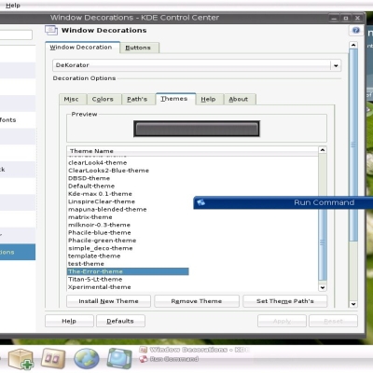This screenshot has height=373, width=373.
Task: Open the DeKorator decoration dropdown
Action: tap(197, 65)
